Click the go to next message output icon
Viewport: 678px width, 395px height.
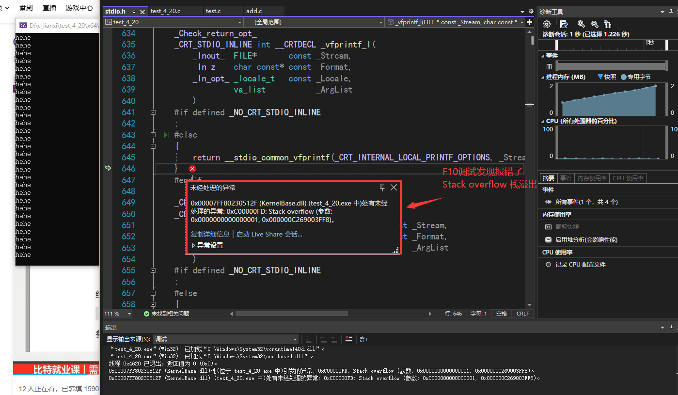(x=333, y=339)
